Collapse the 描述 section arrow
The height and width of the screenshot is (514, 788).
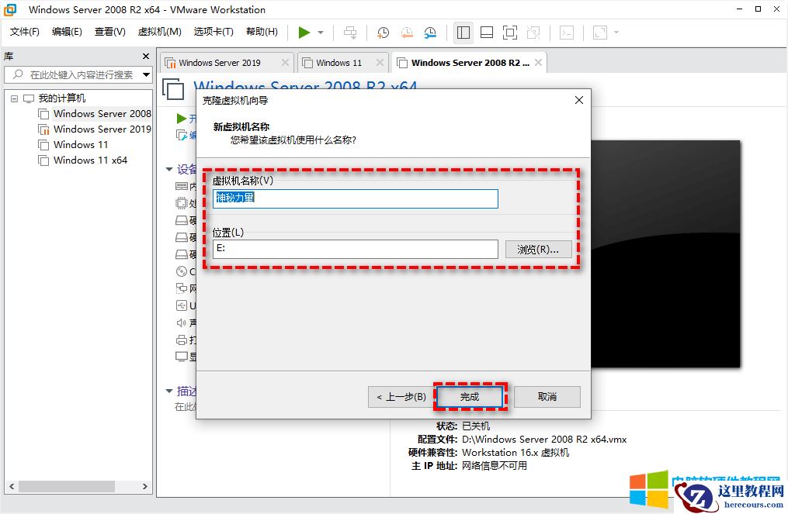click(169, 391)
